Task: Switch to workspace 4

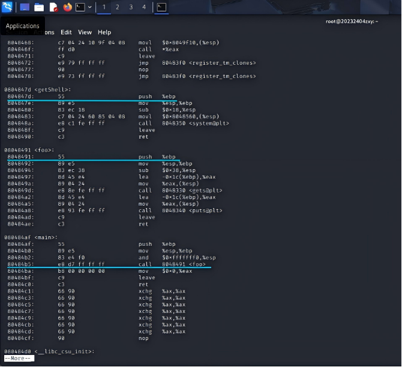Action: pyautogui.click(x=144, y=7)
